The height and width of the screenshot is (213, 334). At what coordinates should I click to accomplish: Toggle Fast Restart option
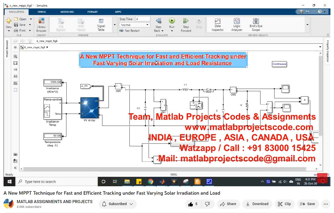coord(130,31)
